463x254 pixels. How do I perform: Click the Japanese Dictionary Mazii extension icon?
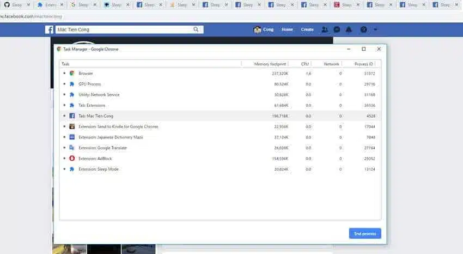pos(72,137)
